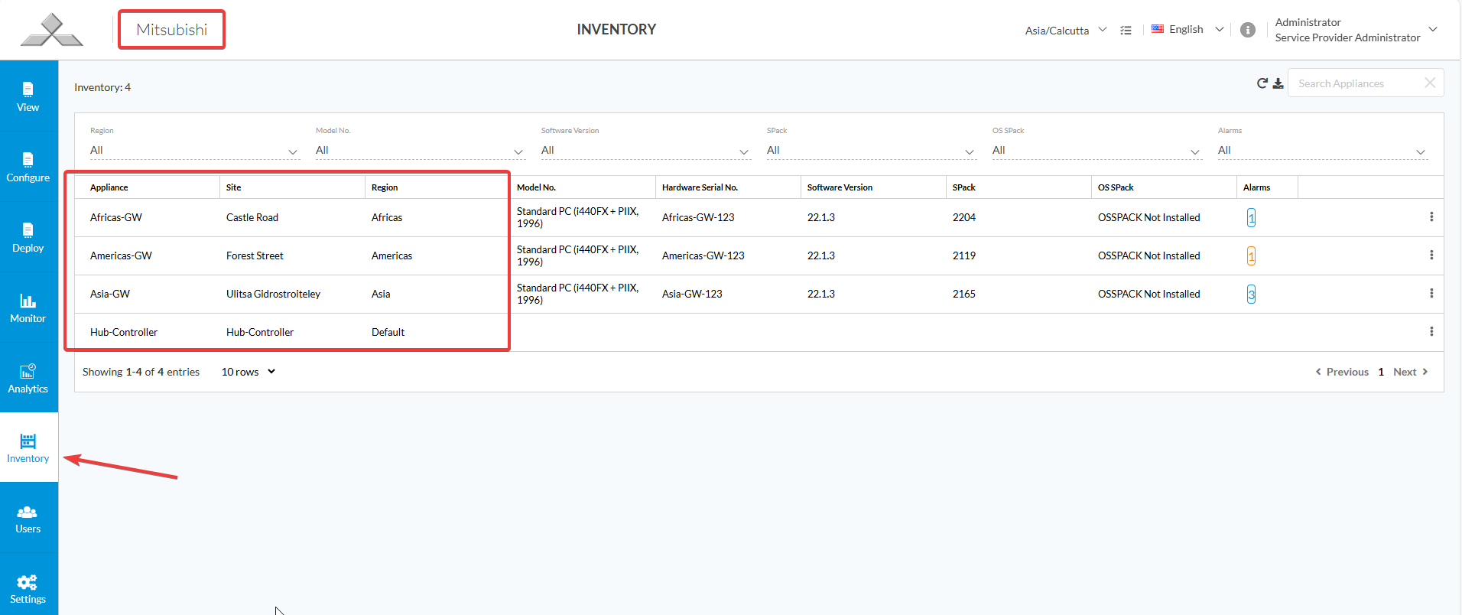Click the Mitsubishi three-diamond logo
Viewport: 1462px width, 615px height.
(51, 30)
